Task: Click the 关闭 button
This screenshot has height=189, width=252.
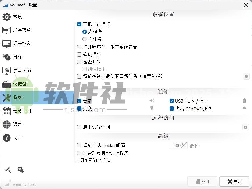Action: pyautogui.click(x=234, y=181)
